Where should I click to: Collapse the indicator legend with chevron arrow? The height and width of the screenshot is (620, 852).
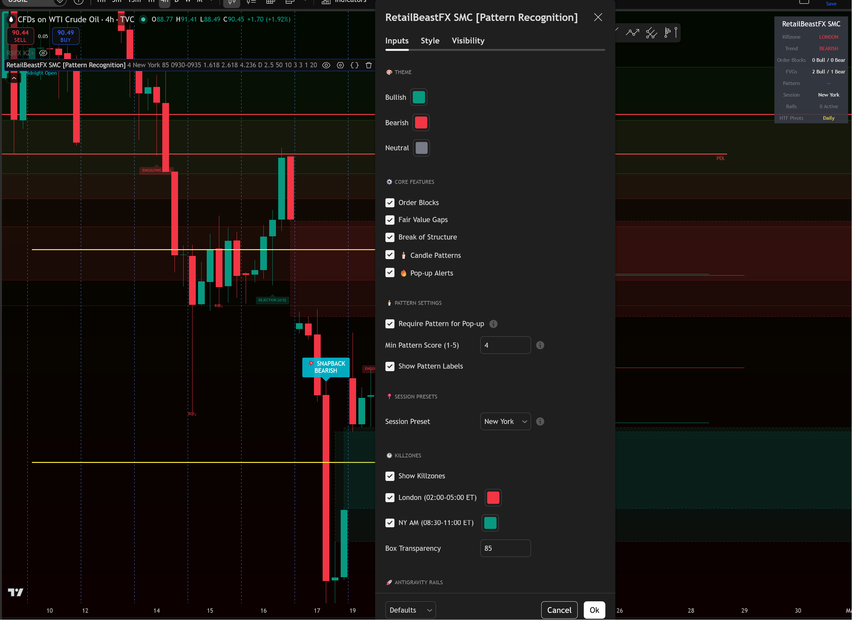click(x=14, y=78)
